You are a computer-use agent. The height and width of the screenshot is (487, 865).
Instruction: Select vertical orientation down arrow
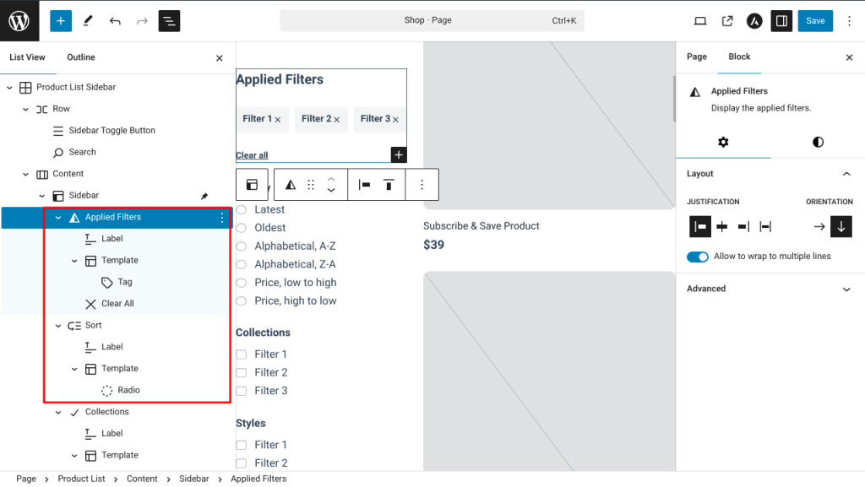point(841,226)
